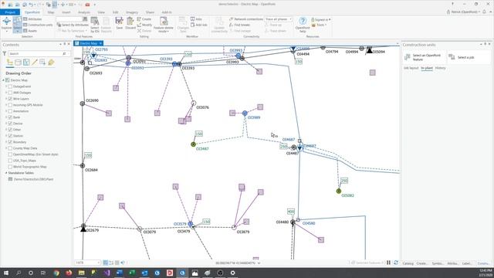
Task: Select List By Snapping icon
Action: pyautogui.click(x=42, y=63)
